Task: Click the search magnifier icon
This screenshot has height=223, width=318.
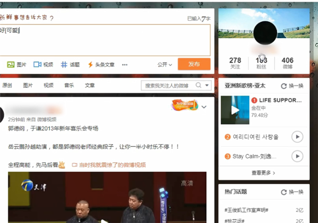Action: [x=199, y=85]
